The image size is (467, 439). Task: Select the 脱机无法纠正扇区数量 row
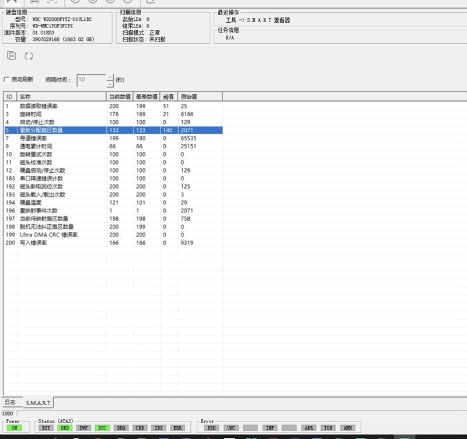pyautogui.click(x=113, y=227)
